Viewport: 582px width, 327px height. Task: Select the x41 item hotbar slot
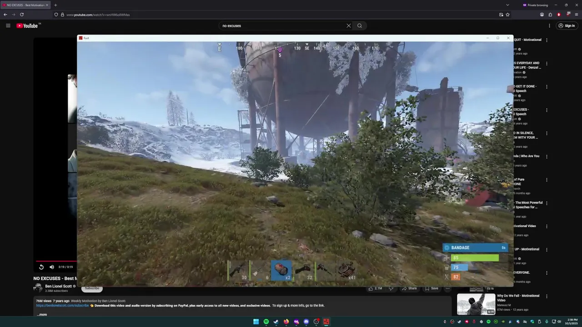pos(346,270)
